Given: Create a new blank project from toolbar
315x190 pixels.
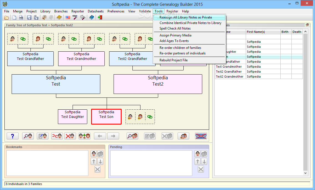Looking at the screenshot, I should tap(14, 18).
